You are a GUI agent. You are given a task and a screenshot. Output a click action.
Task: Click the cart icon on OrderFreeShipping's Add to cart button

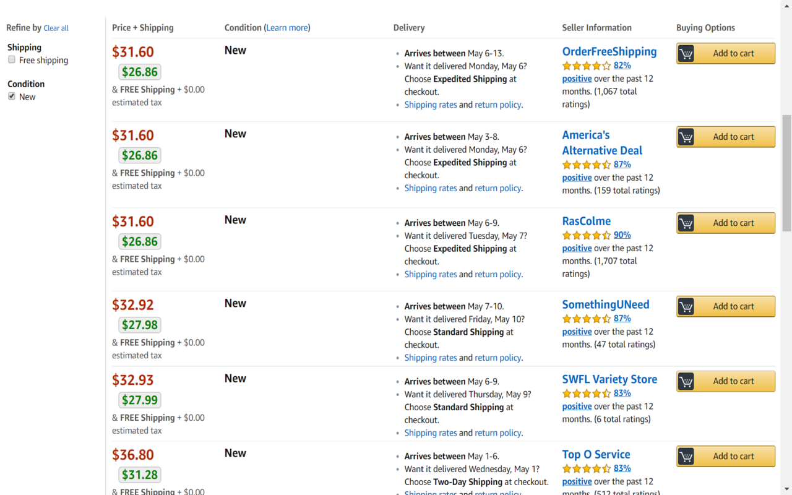coord(686,53)
